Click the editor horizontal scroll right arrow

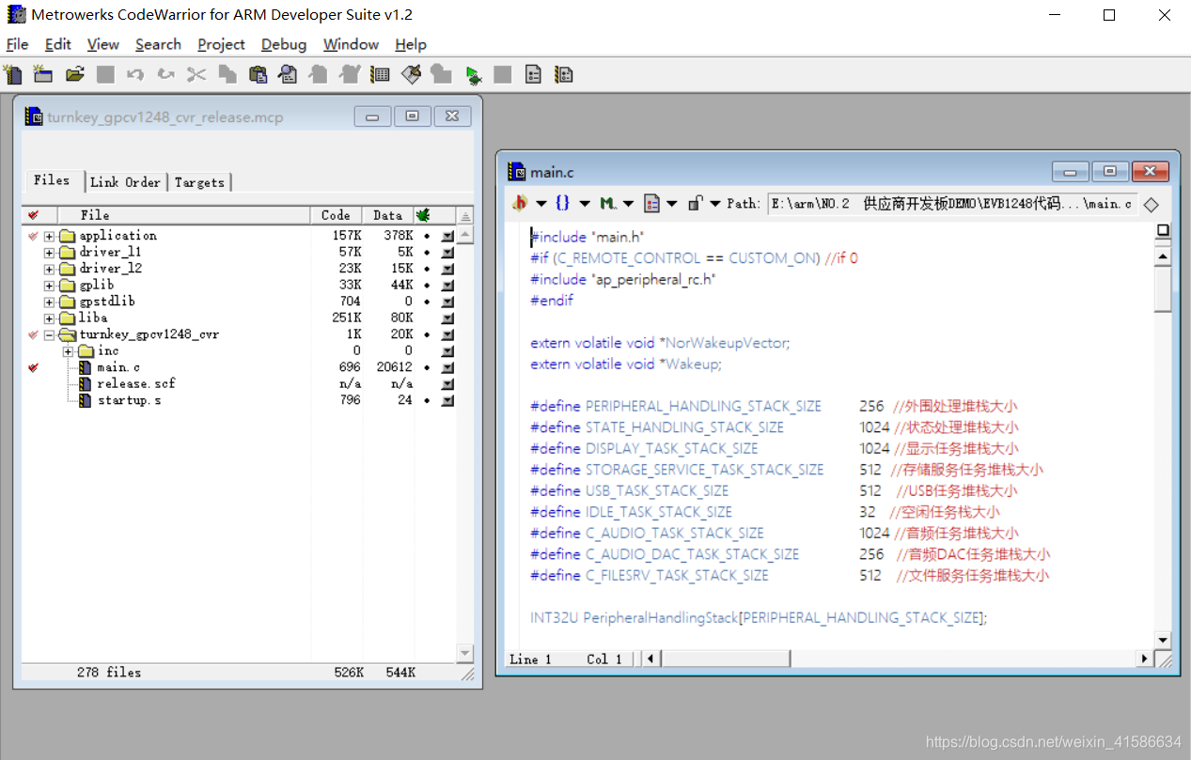(x=1145, y=659)
